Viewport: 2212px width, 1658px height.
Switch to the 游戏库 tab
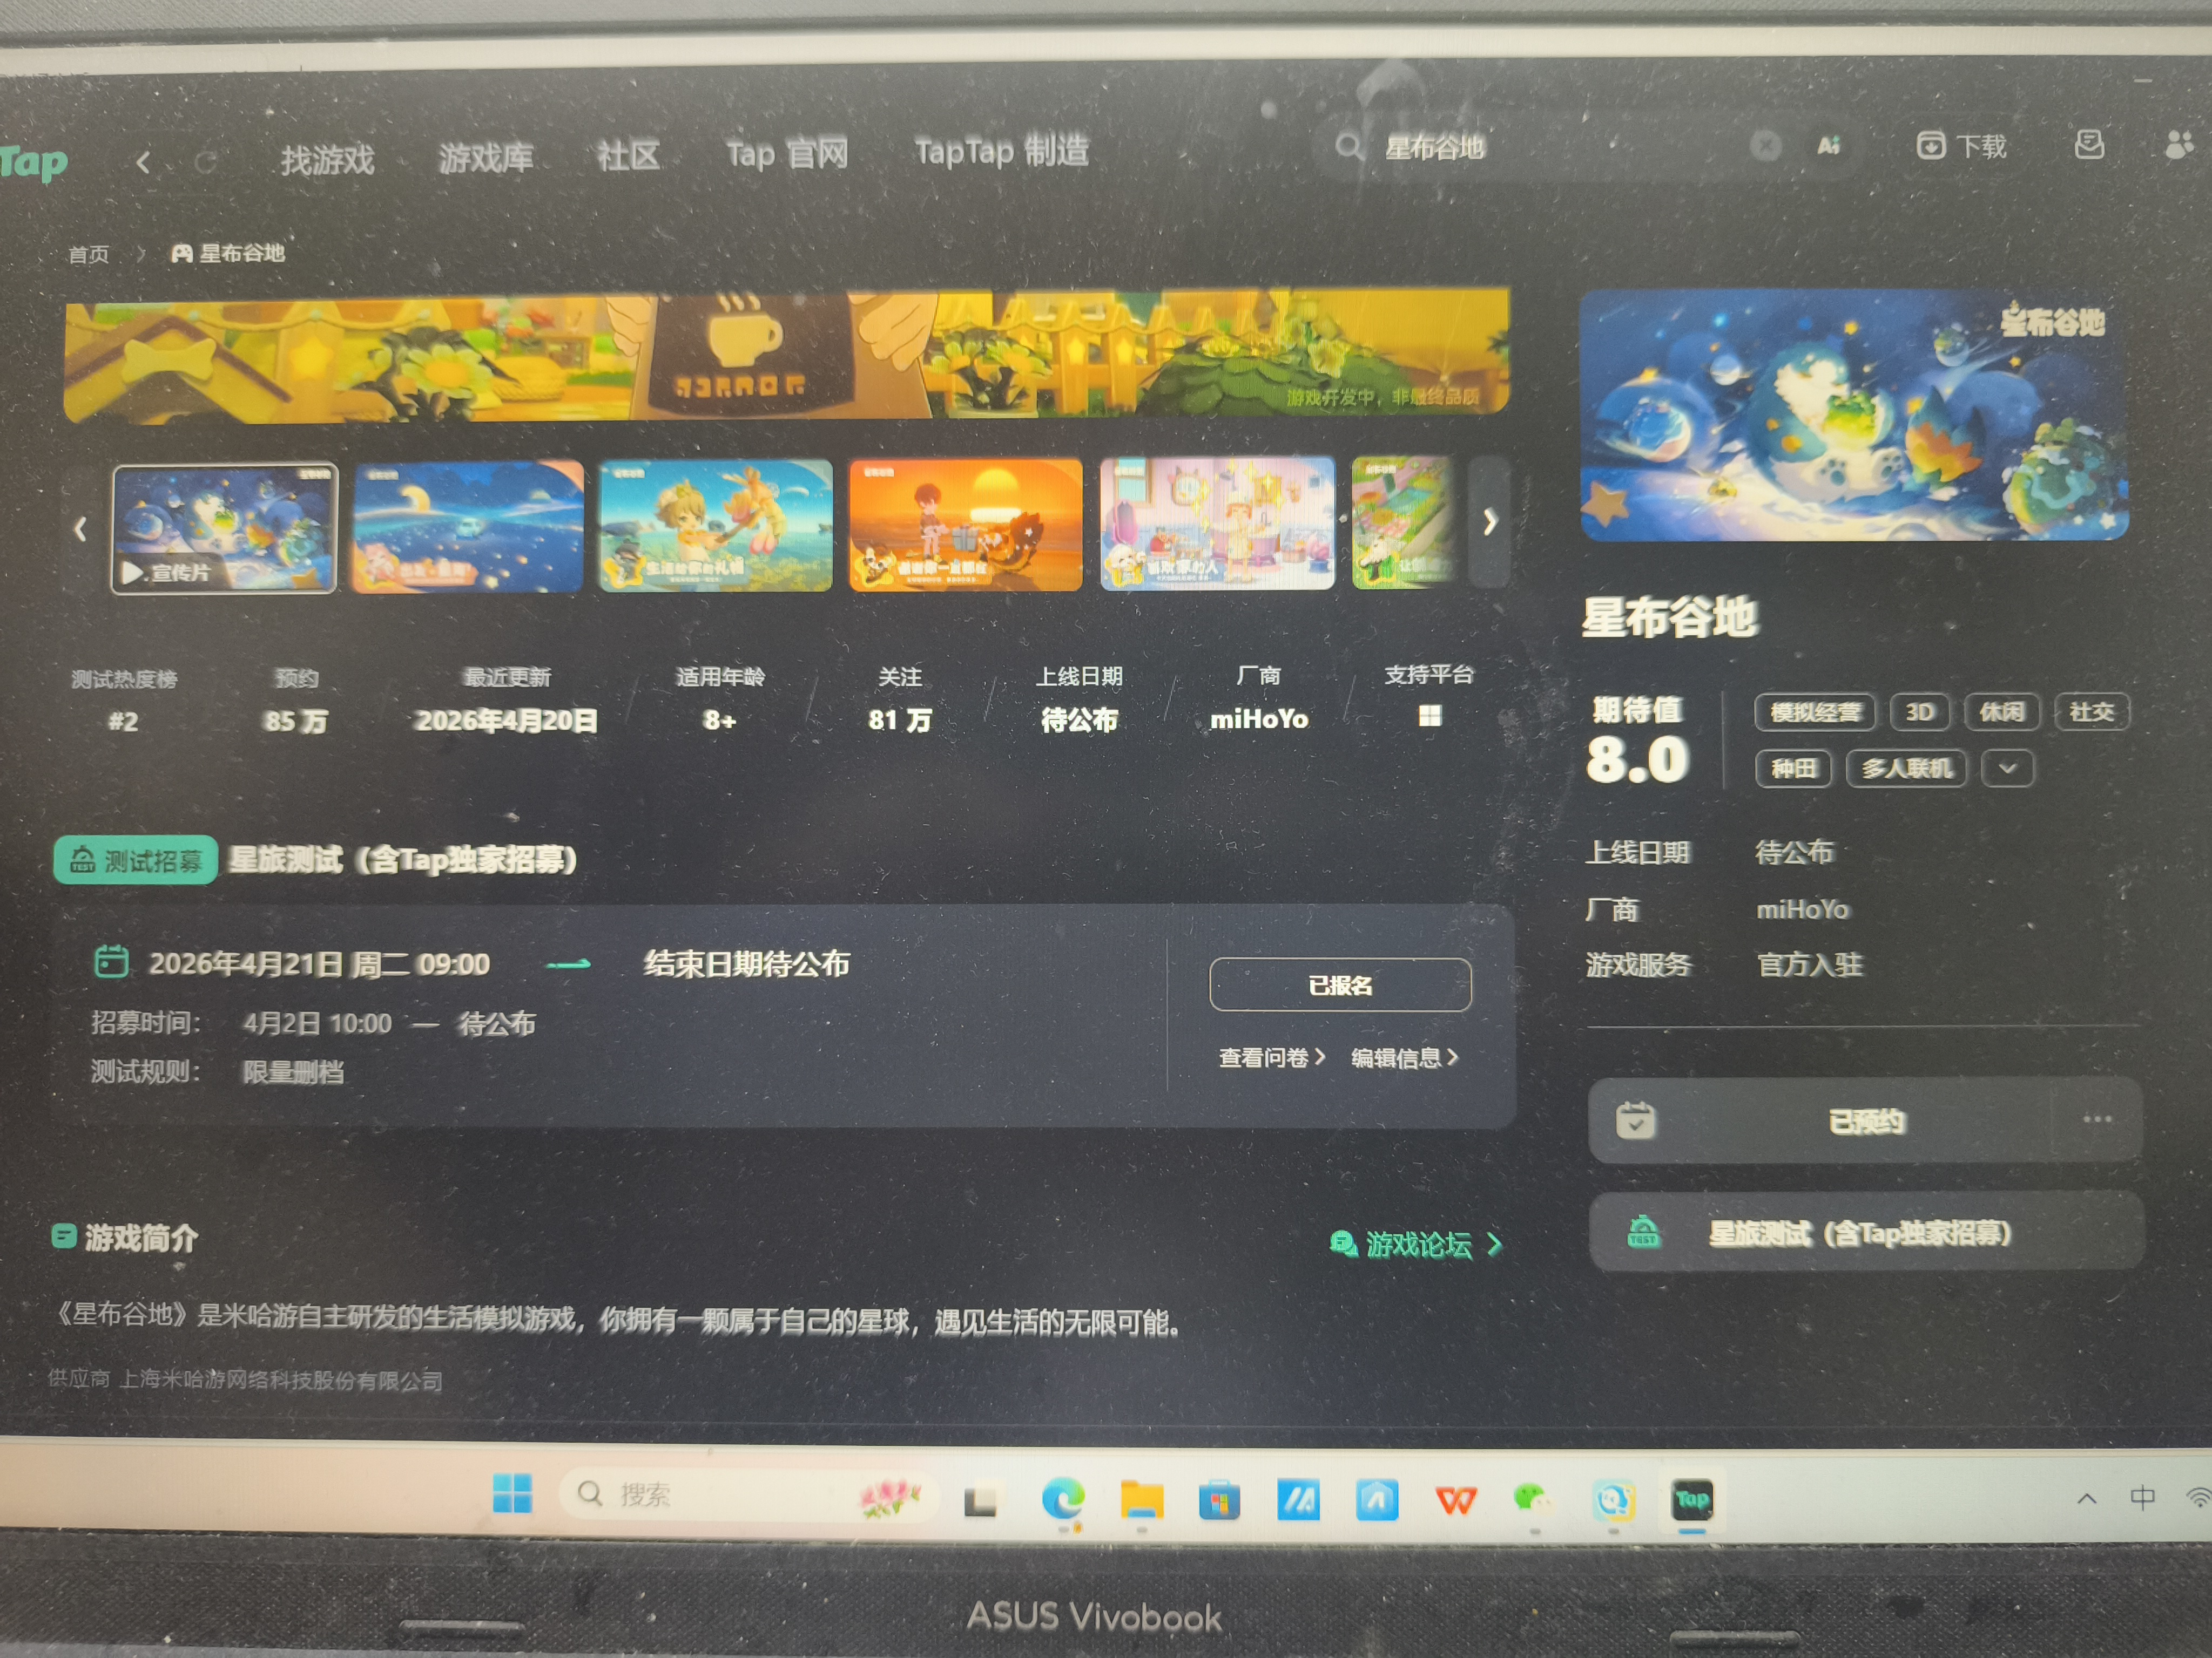(x=486, y=157)
